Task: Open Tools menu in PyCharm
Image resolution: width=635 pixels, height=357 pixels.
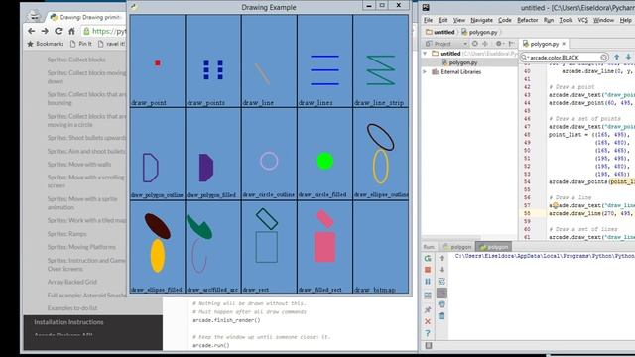Action: tap(566, 20)
